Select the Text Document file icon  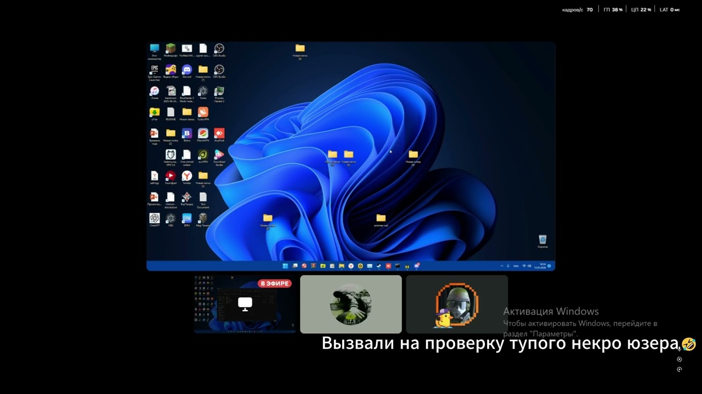(x=203, y=200)
